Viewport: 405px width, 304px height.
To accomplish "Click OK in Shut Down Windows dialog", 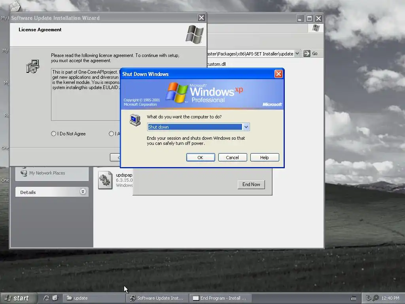I will pos(201,158).
